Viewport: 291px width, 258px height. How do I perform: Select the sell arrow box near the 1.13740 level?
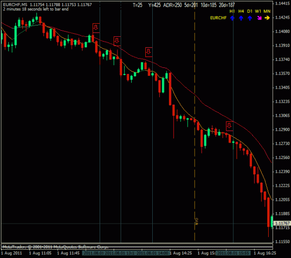(x=149, y=52)
